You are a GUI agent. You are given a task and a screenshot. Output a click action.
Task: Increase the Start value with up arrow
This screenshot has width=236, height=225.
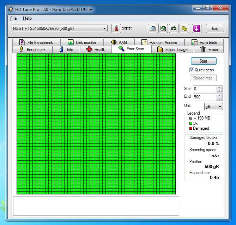[219, 87]
